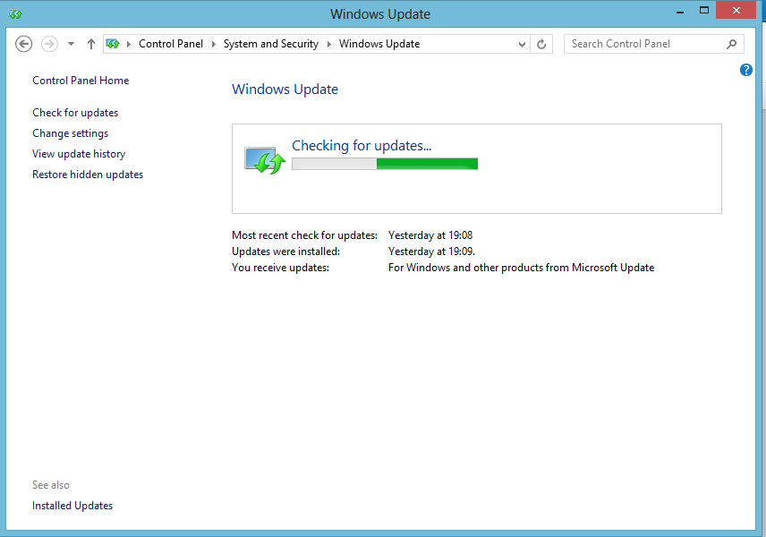Image resolution: width=766 pixels, height=537 pixels.
Task: Go up one level with Up arrow
Action: [91, 44]
